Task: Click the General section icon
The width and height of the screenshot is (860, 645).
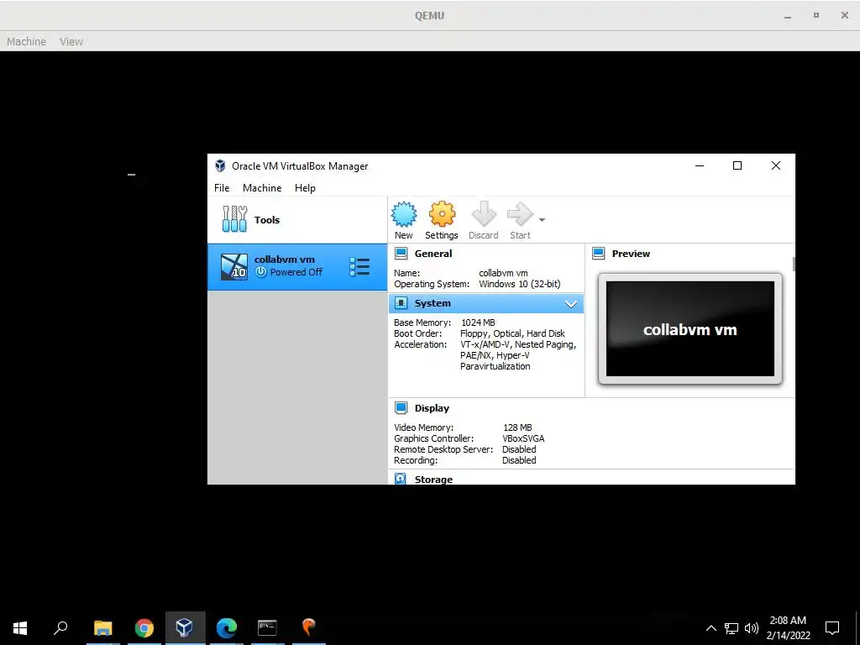Action: [401, 254]
